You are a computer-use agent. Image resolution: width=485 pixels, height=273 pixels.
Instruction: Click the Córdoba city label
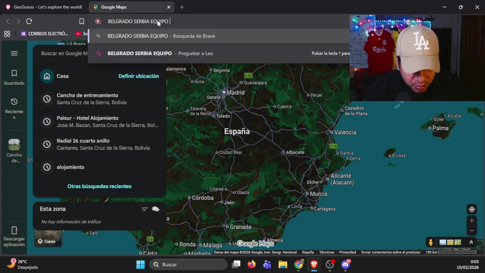pyautogui.click(x=203, y=198)
